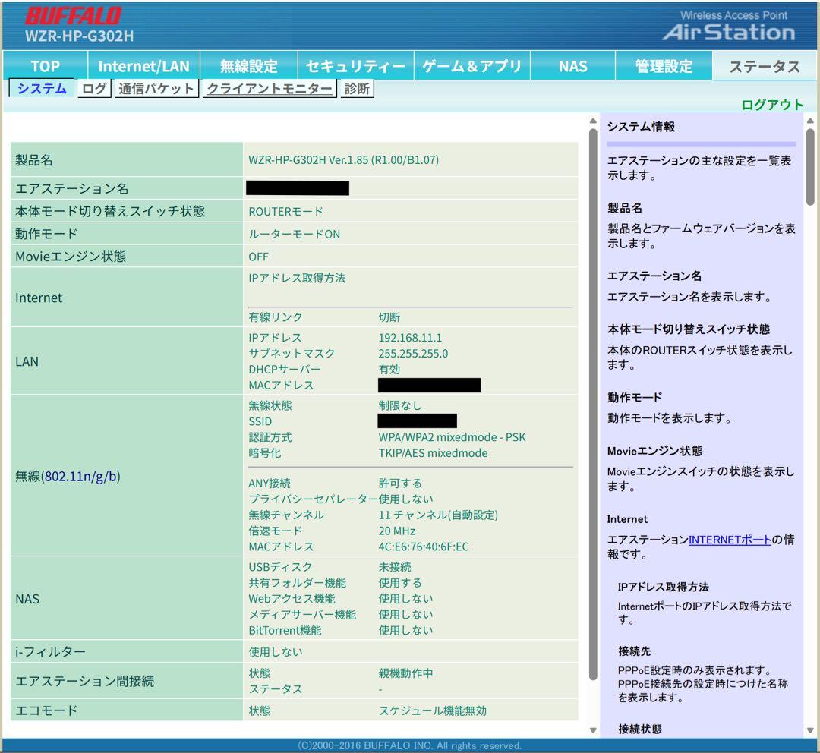
Task: Open the NAS tab
Action: [x=572, y=66]
